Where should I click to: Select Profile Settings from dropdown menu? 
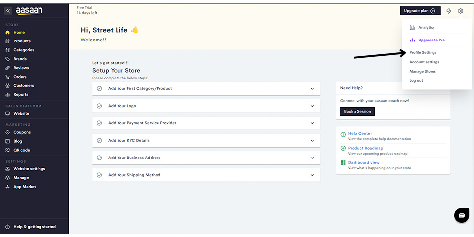[423, 52]
